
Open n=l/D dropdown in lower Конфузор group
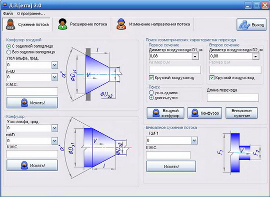click(x=54, y=141)
